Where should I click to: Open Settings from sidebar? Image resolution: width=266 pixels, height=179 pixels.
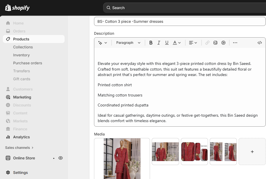tap(20, 172)
